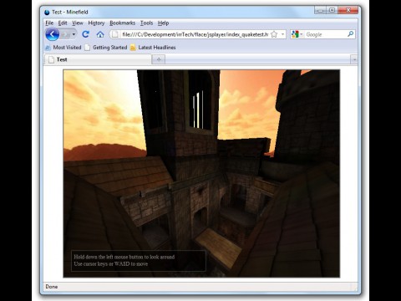Open the address bar history dropdown
The height and width of the screenshot is (301, 401).
282,34
